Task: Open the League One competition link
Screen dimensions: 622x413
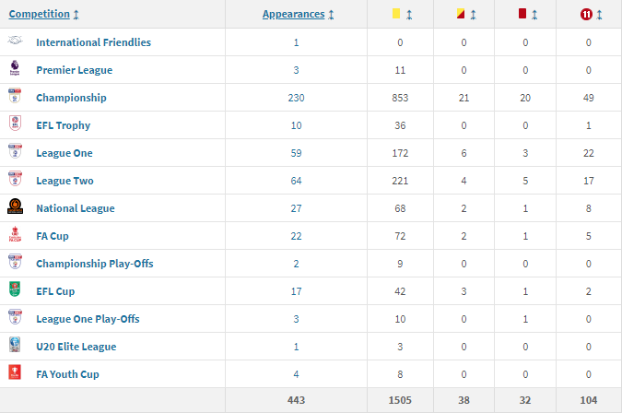Action: click(x=65, y=153)
